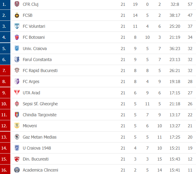This screenshot has height=174, width=196.
Task: Click CFR Cluj's 57 points value
Action: click(x=190, y=4)
